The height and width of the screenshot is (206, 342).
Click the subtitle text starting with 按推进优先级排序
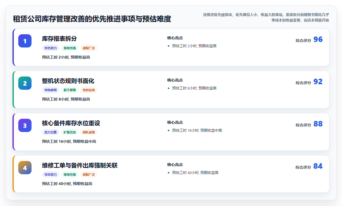266,17
